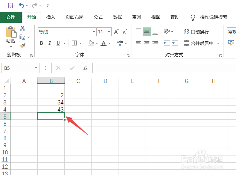Apply the red font color
236x175 pixels.
pyautogui.click(x=104, y=43)
